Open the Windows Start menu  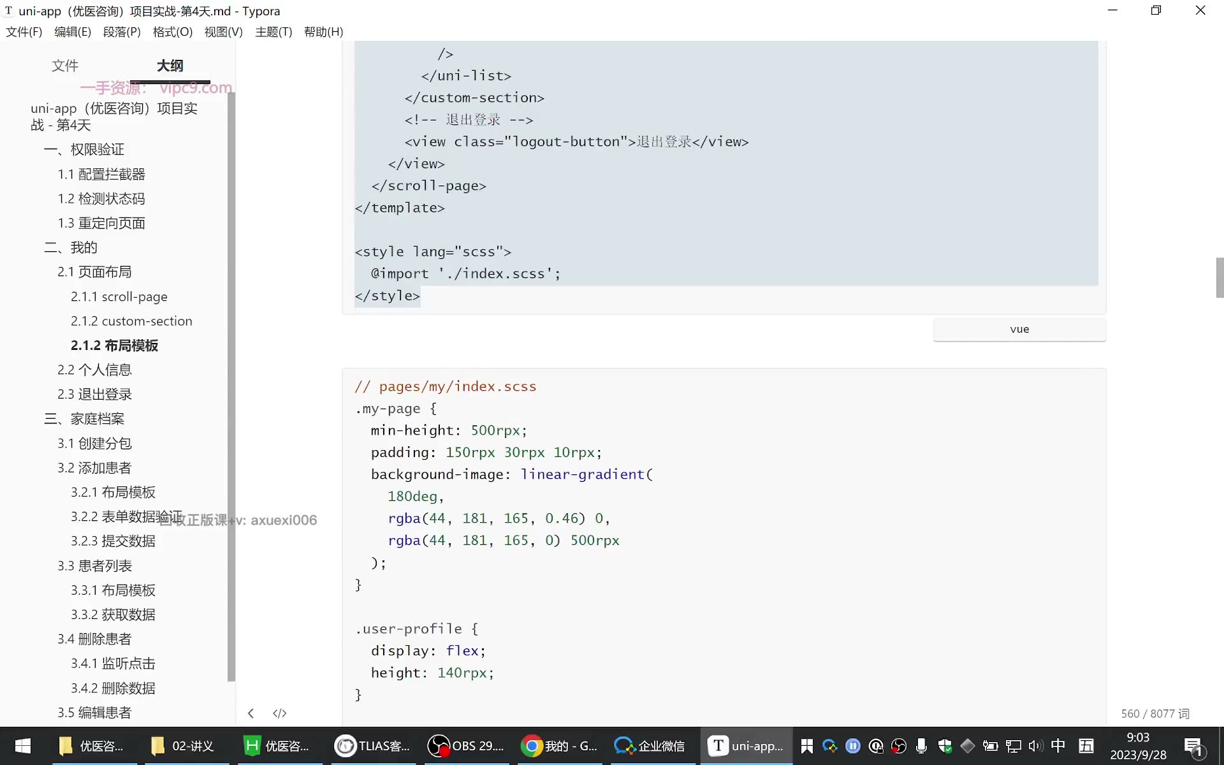(x=23, y=746)
